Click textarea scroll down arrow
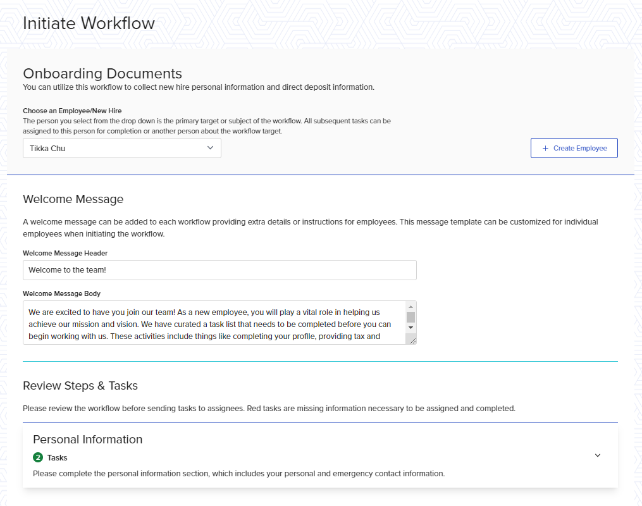The height and width of the screenshot is (506, 642). pyautogui.click(x=411, y=327)
